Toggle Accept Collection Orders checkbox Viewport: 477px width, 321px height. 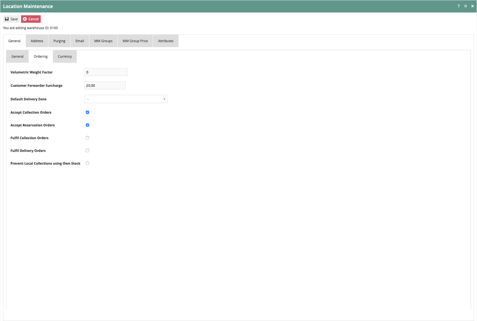pyautogui.click(x=87, y=112)
